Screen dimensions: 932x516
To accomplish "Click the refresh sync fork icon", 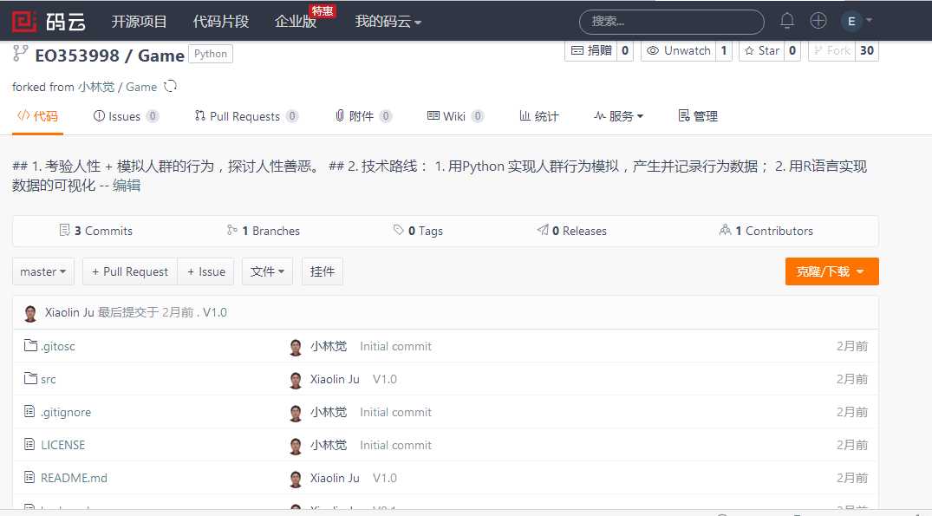I will (171, 86).
